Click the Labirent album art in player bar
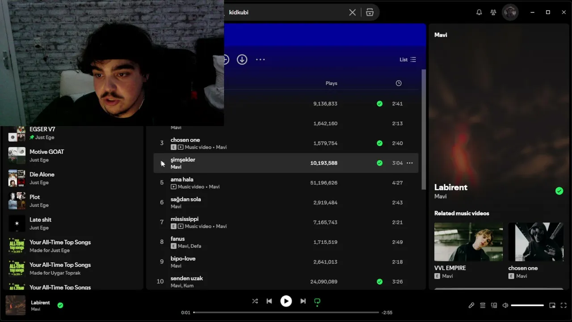Screen dimensions: 572x322 15,305
